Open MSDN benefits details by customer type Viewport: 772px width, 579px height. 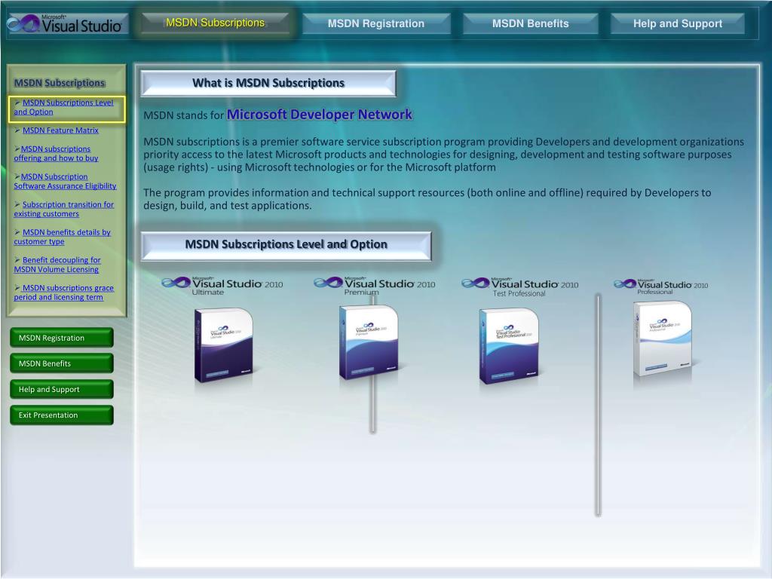(63, 237)
